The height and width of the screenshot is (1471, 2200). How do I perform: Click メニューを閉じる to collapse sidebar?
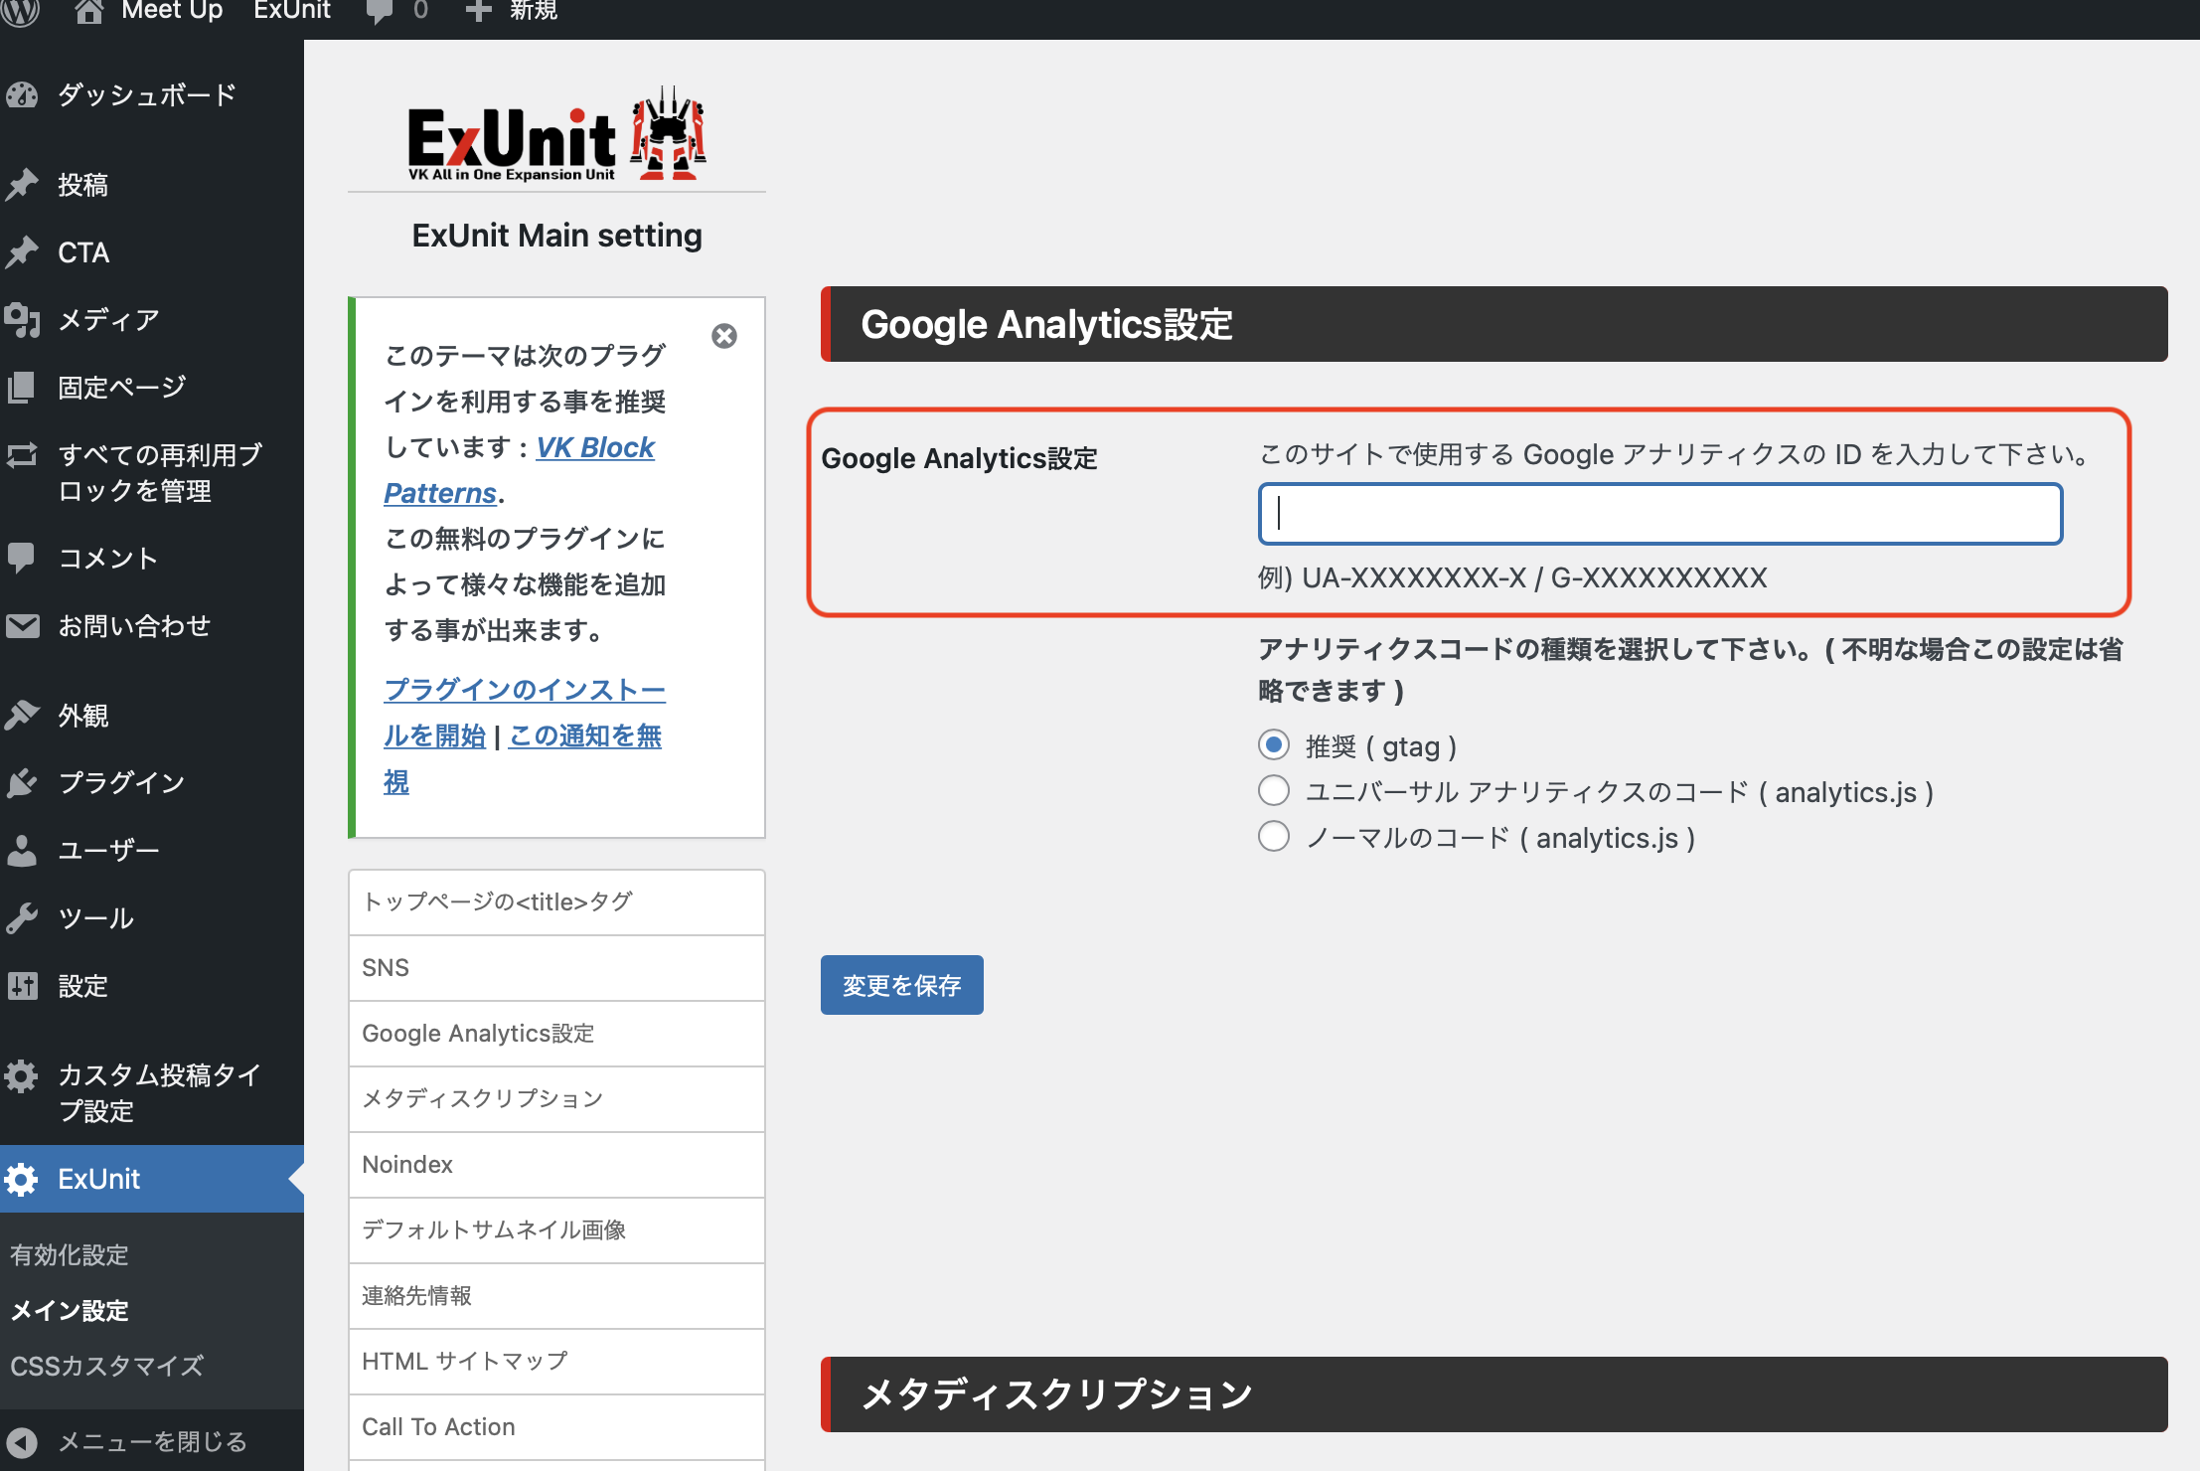coord(152,1442)
